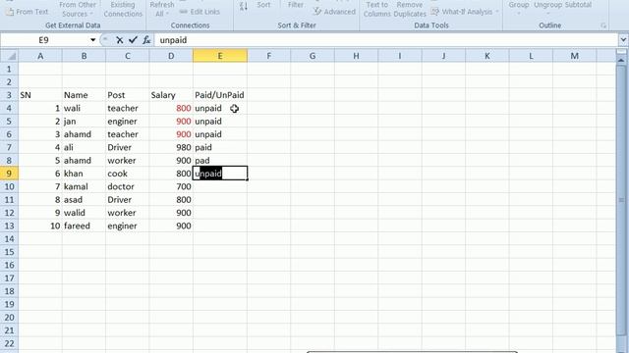
Task: Click the sort ascending icon beside Sort
Action: pos(244,6)
